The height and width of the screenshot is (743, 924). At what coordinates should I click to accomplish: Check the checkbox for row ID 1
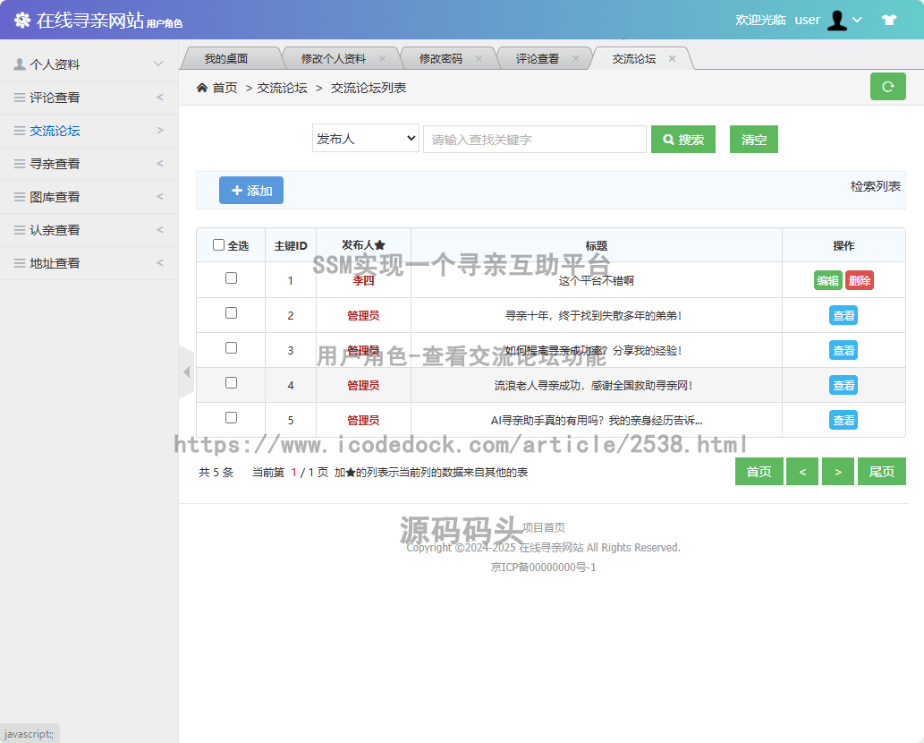coord(231,278)
